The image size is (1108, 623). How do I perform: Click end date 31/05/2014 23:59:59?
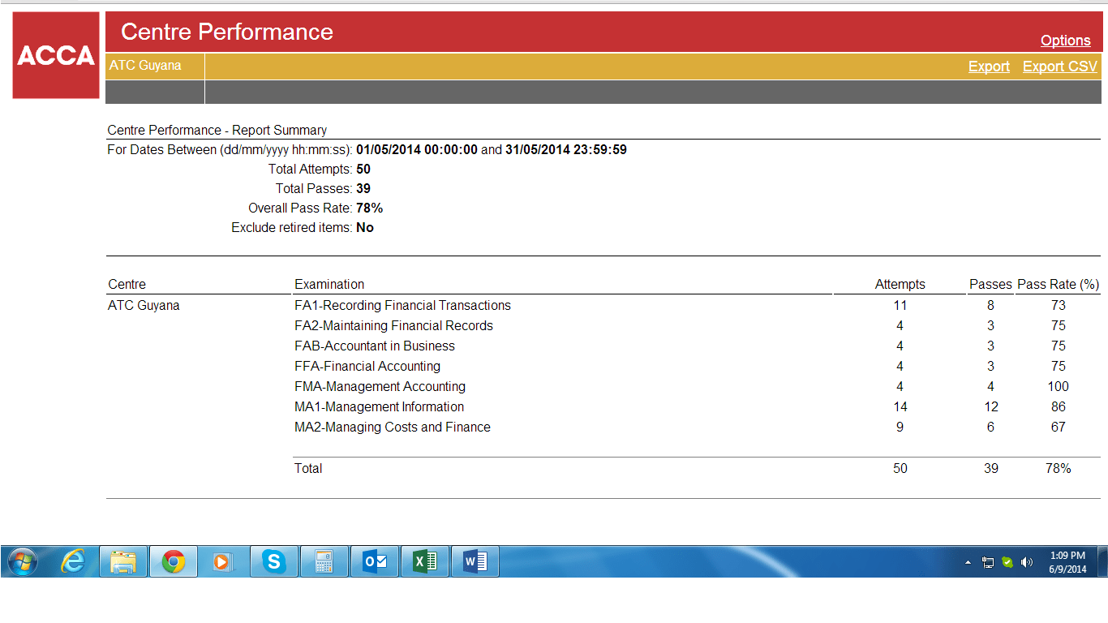(x=566, y=150)
